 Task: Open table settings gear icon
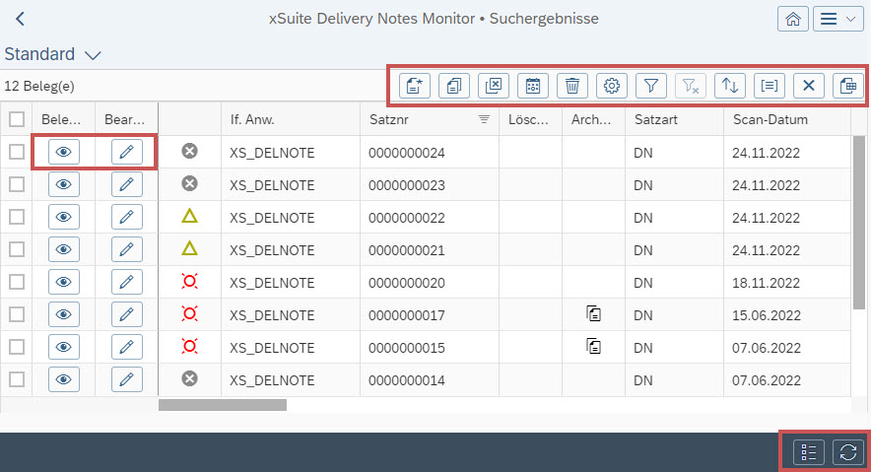(x=612, y=86)
